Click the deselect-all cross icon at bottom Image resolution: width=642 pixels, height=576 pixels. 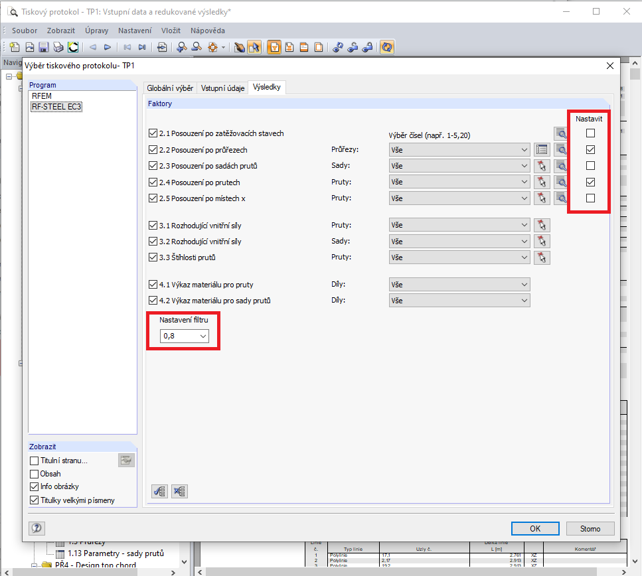179,491
